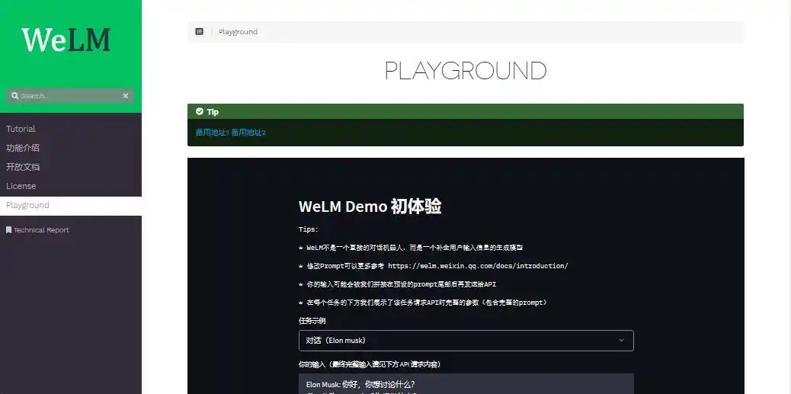Click the dropdown chevron next to 对话（Elon musk）

(x=622, y=341)
